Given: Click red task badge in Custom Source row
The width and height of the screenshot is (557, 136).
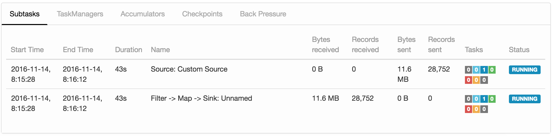Looking at the screenshot, I should [x=469, y=80].
